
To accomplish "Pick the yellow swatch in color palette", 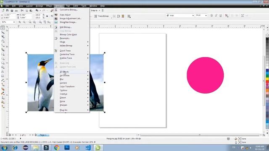I will [x=267, y=79].
